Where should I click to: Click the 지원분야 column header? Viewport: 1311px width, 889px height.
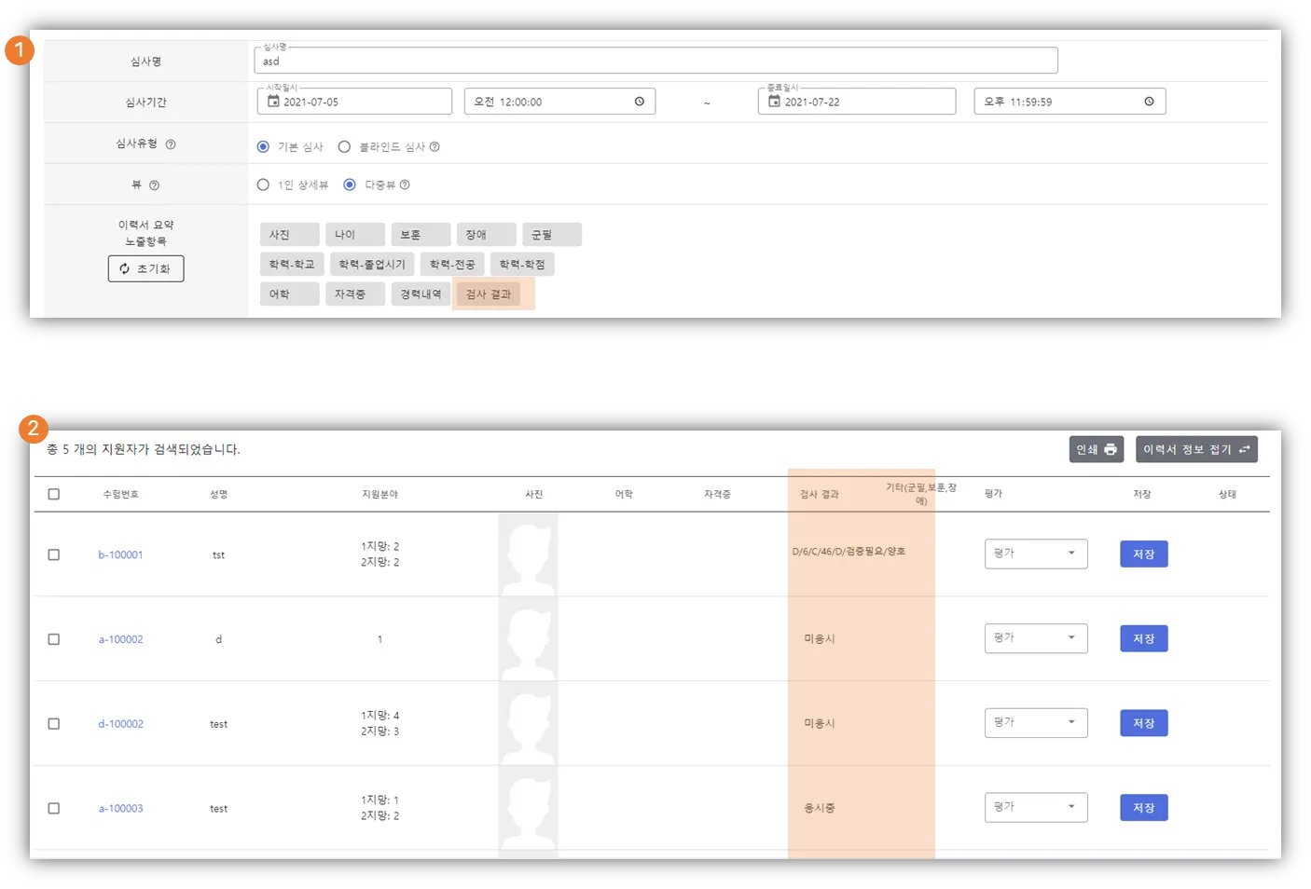coord(379,494)
